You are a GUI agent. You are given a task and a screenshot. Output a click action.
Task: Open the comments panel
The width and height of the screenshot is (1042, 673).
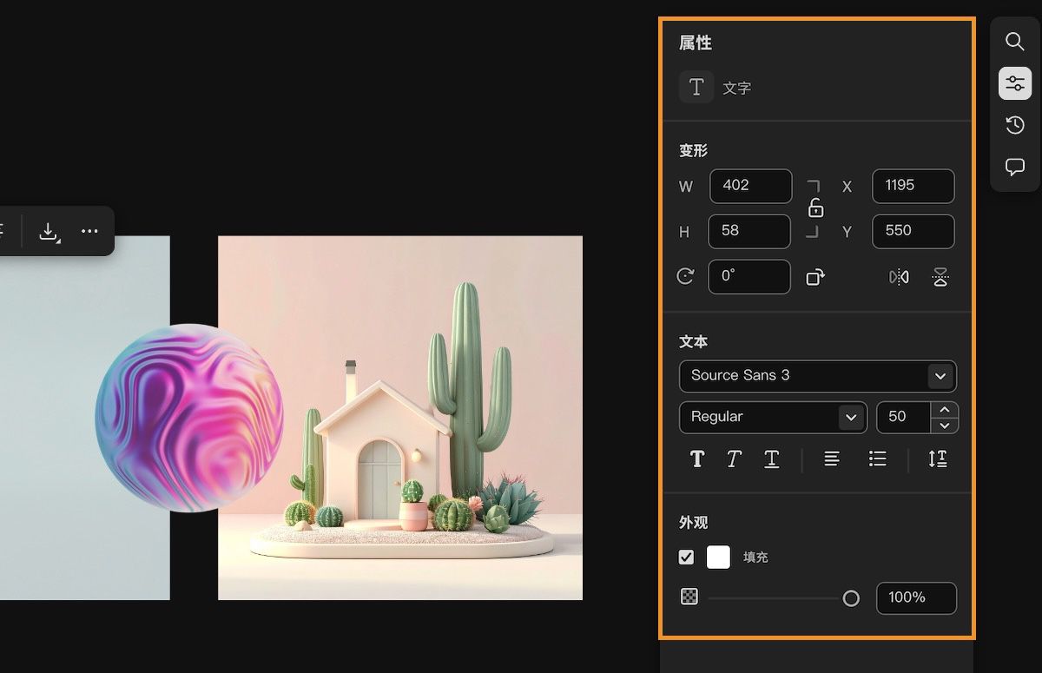click(x=1014, y=167)
